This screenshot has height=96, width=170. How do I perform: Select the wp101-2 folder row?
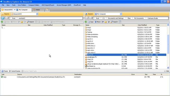(126, 41)
